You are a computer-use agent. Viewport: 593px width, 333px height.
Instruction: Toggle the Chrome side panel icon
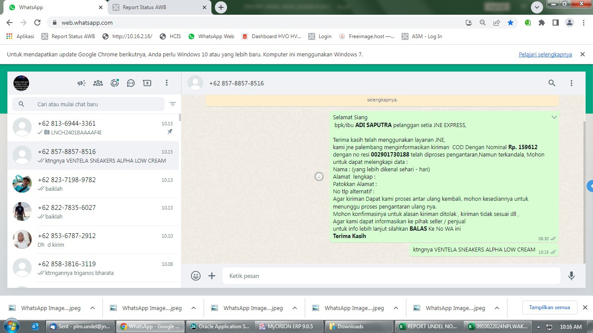pos(555,23)
